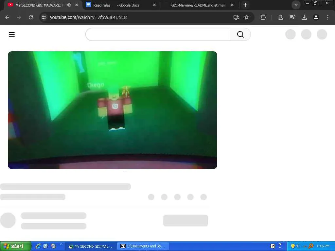The height and width of the screenshot is (251, 335).
Task: Close the MY SECOND GDI MALWARE tab
Action: coord(77,5)
